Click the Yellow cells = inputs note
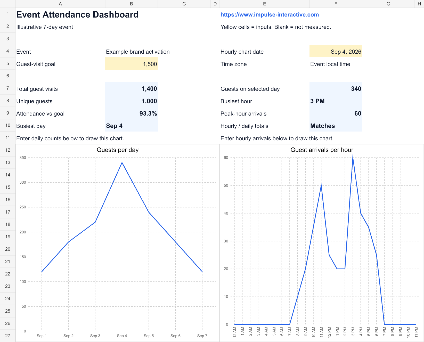The width and height of the screenshot is (424, 342). coord(276,27)
